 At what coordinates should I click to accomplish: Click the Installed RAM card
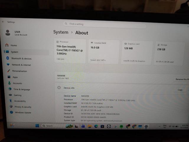pyautogui.click(x=104, y=51)
